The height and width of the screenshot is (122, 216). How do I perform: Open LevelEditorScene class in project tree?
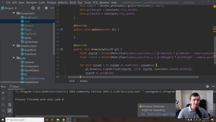click(34, 78)
